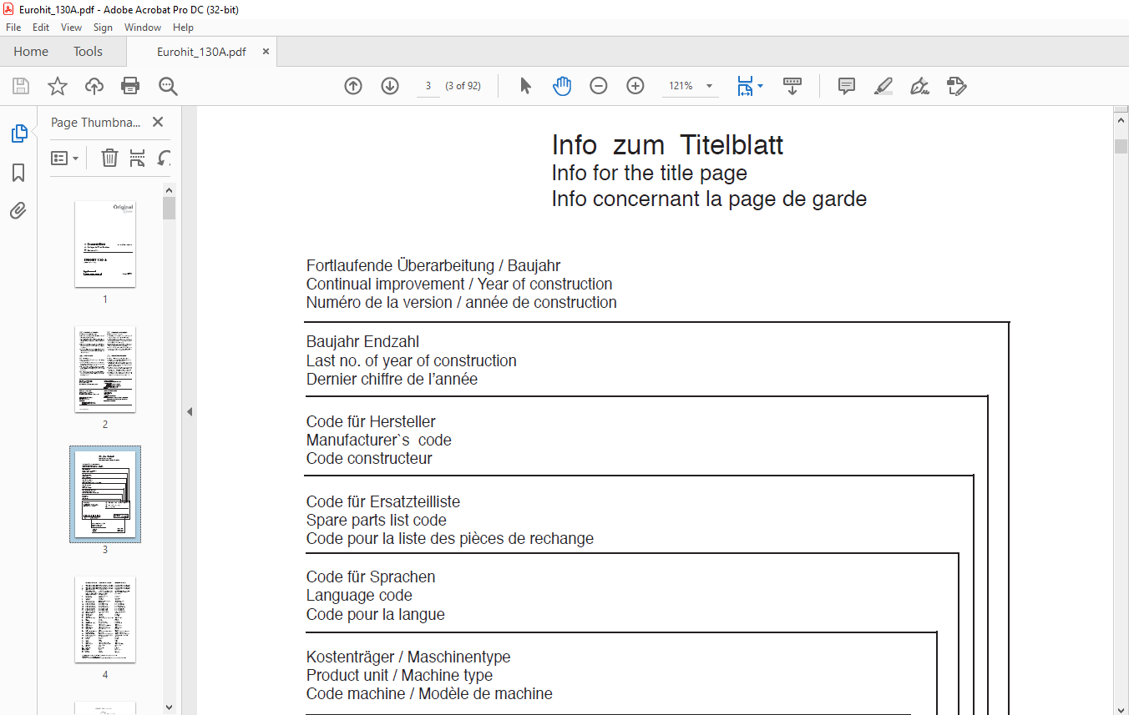Zoom in with plus icon
The width and height of the screenshot is (1129, 715).
click(x=635, y=86)
